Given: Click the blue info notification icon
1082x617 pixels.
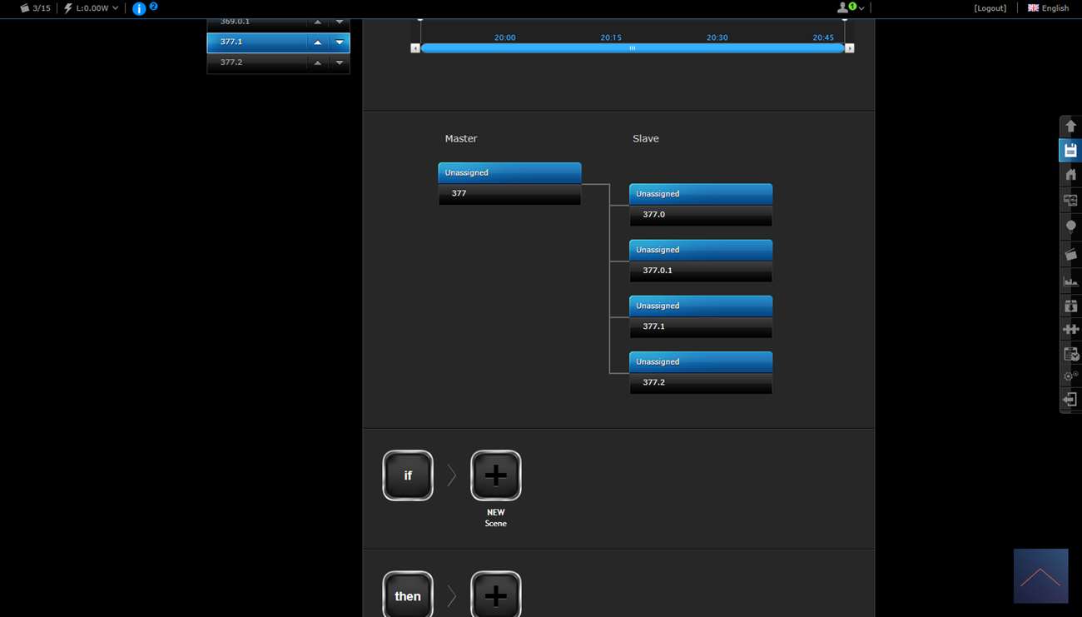Looking at the screenshot, I should (x=139, y=8).
